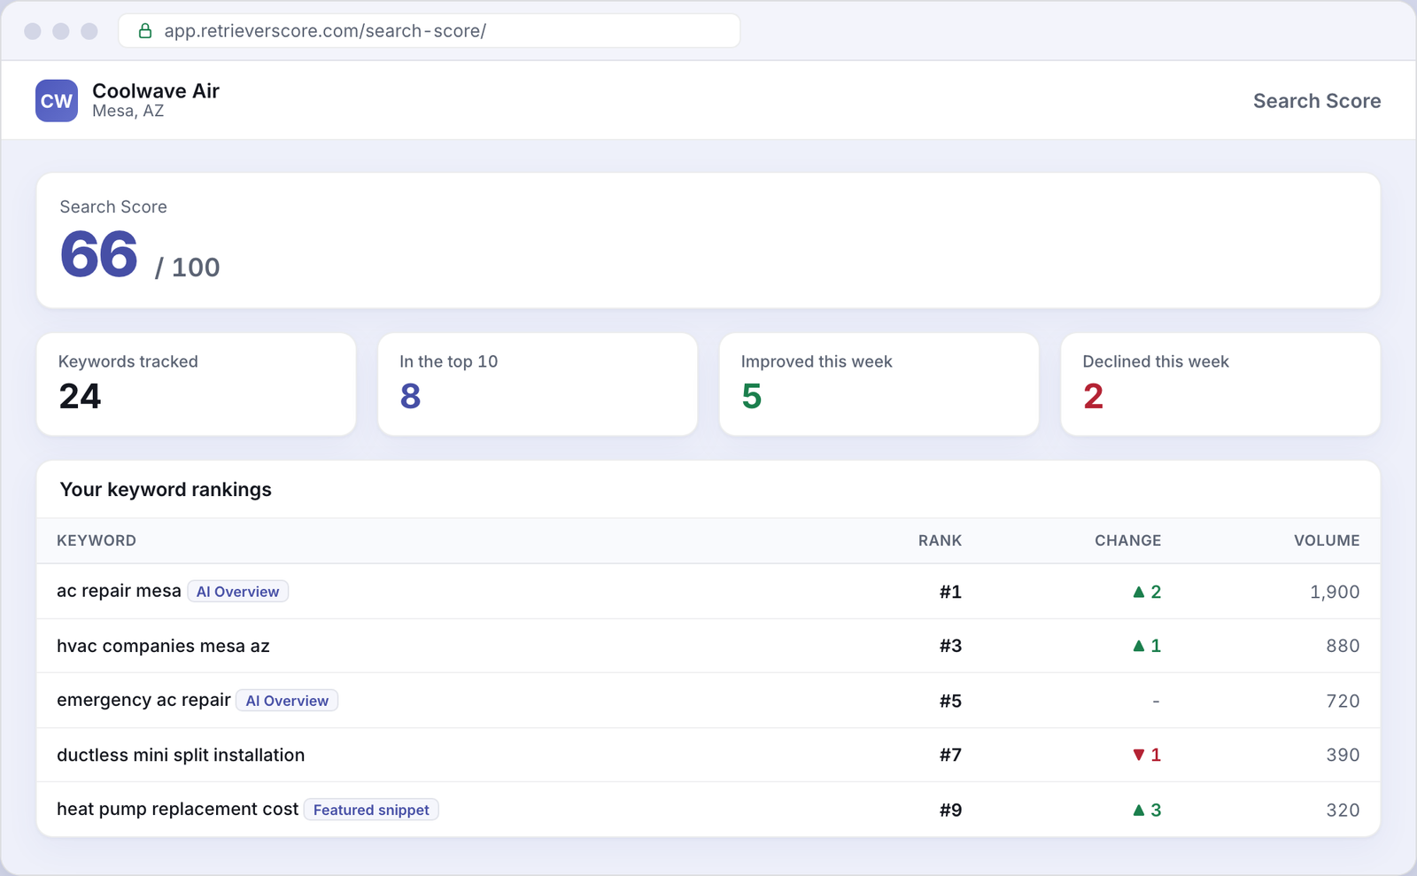Open the hvac companies mesa az keyword
The image size is (1417, 876).
click(x=163, y=646)
